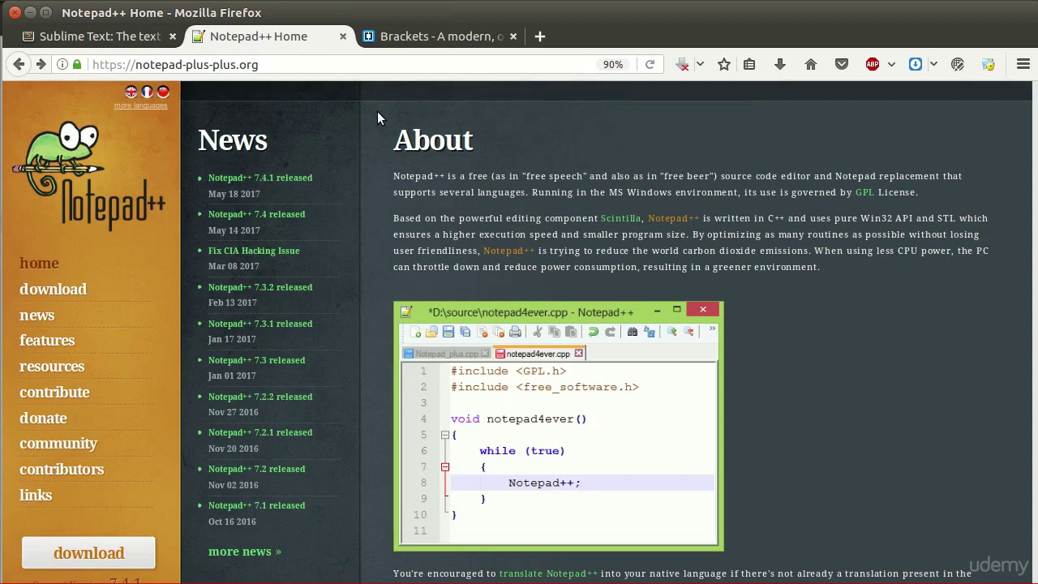Open Notepad++ 7.1 released news
Viewport: 1038px width, 584px height.
pos(256,505)
